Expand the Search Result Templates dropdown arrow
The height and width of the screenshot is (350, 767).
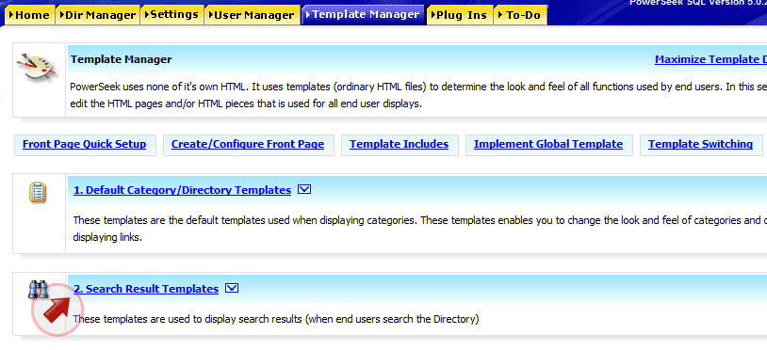(x=232, y=289)
